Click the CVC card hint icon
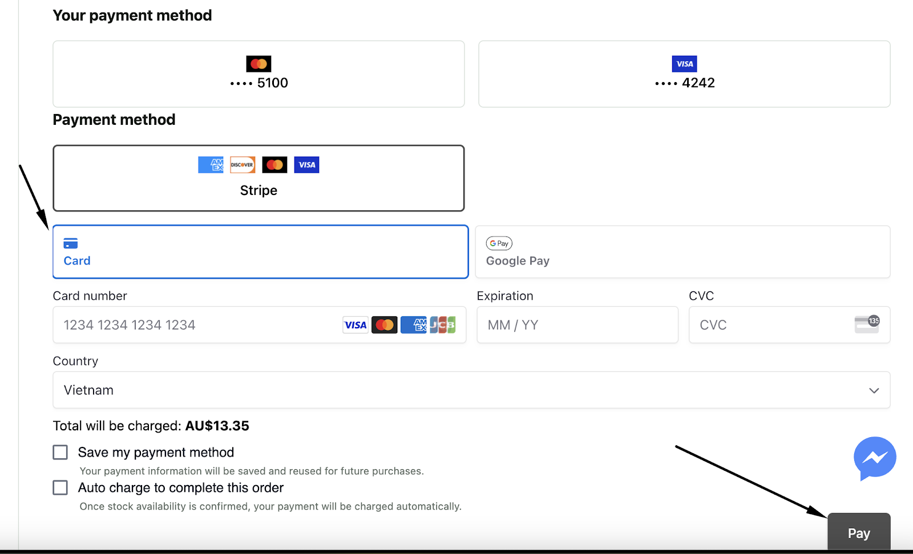The image size is (913, 554). click(x=867, y=324)
